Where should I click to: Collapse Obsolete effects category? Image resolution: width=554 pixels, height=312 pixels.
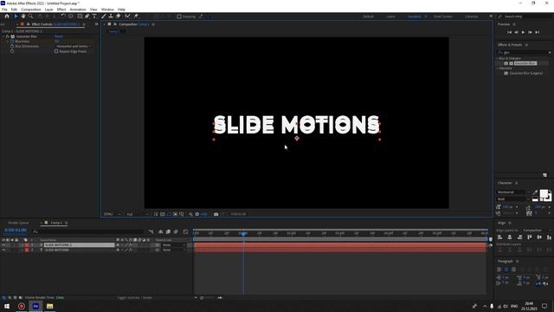click(x=498, y=68)
